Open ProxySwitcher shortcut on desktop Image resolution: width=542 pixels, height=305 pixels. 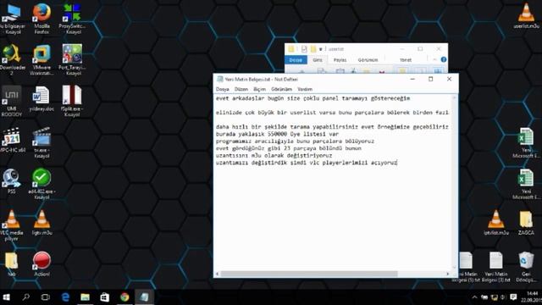[72, 19]
